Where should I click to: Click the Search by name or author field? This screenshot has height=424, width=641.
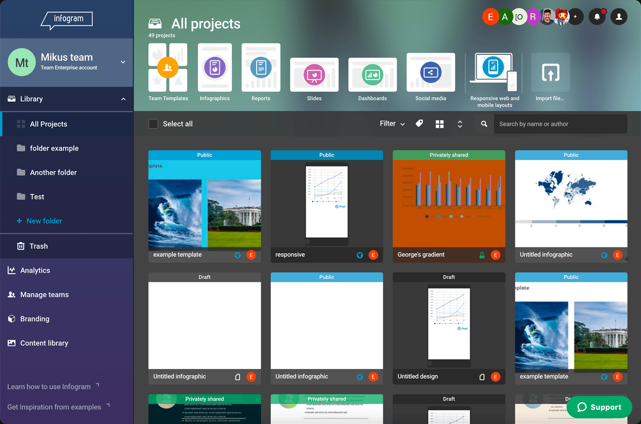coord(560,124)
